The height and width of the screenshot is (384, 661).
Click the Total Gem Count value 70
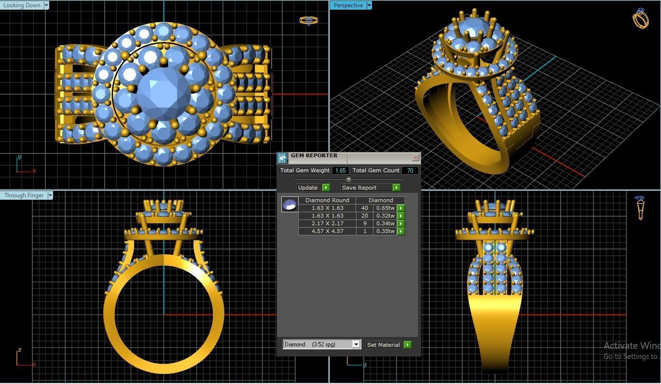(x=410, y=170)
